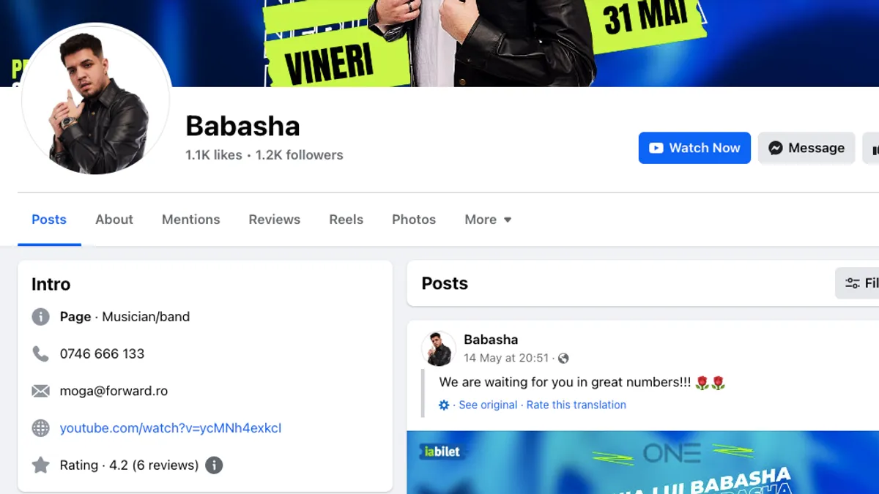
Task: Go to the Reels tab
Action: (x=346, y=220)
